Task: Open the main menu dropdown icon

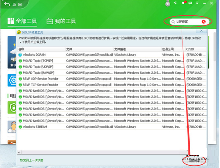Action: (197, 3)
